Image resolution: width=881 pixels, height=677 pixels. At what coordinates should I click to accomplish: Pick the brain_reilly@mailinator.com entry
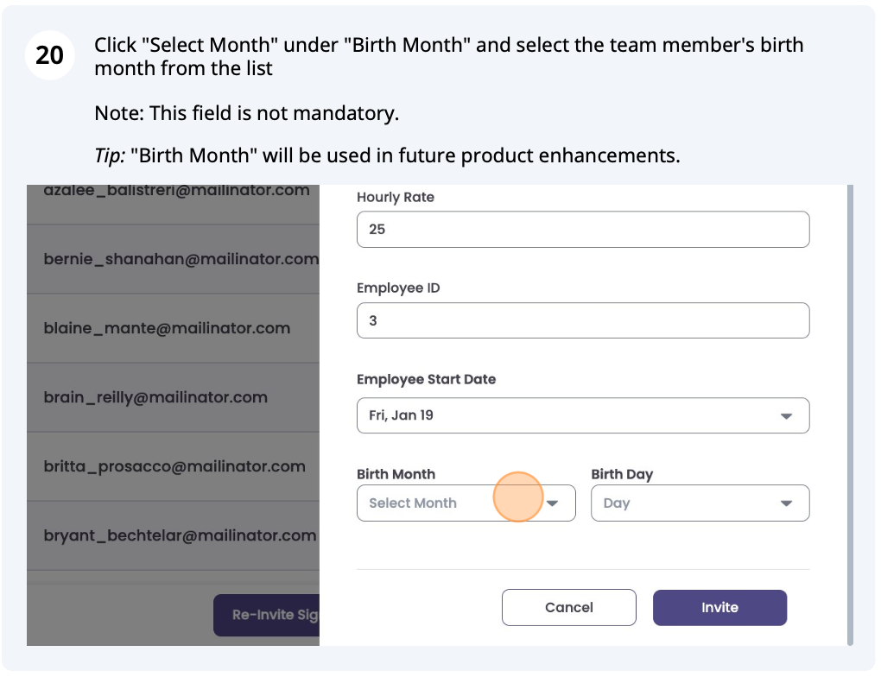click(x=155, y=397)
